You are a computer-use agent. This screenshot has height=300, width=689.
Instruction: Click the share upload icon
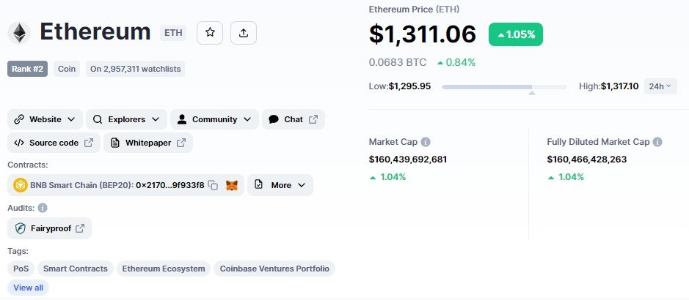click(x=244, y=33)
